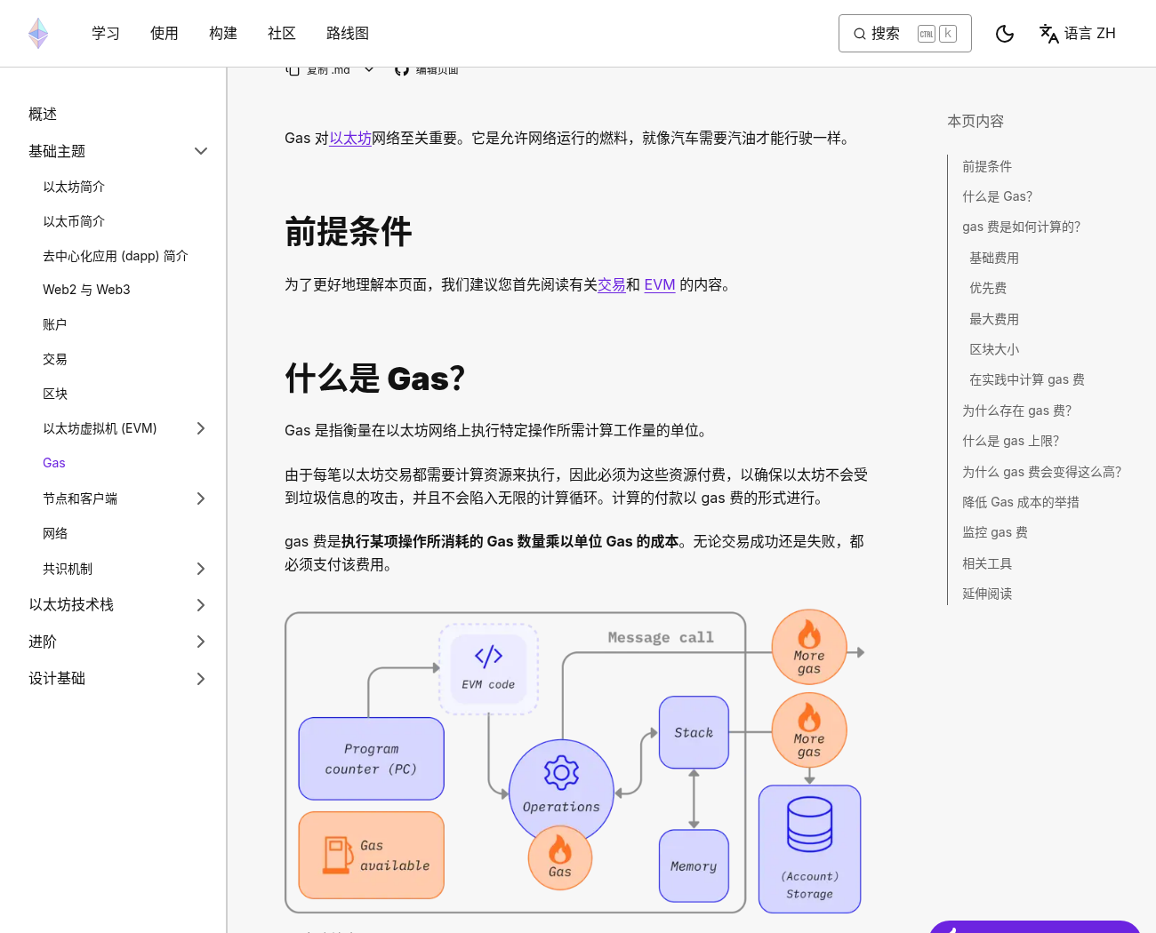Jump to 什么是 Gas? in page contents
Image resolution: width=1156 pixels, height=933 pixels.
coord(998,196)
